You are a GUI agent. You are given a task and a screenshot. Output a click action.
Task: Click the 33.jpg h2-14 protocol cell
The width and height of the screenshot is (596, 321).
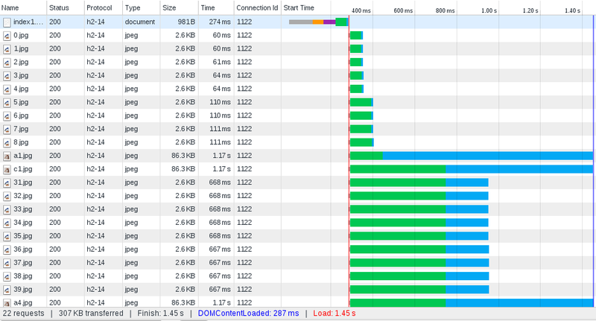[95, 209]
